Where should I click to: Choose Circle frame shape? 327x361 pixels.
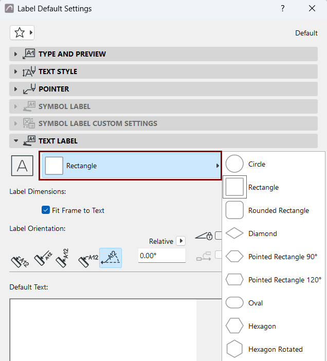(274, 164)
